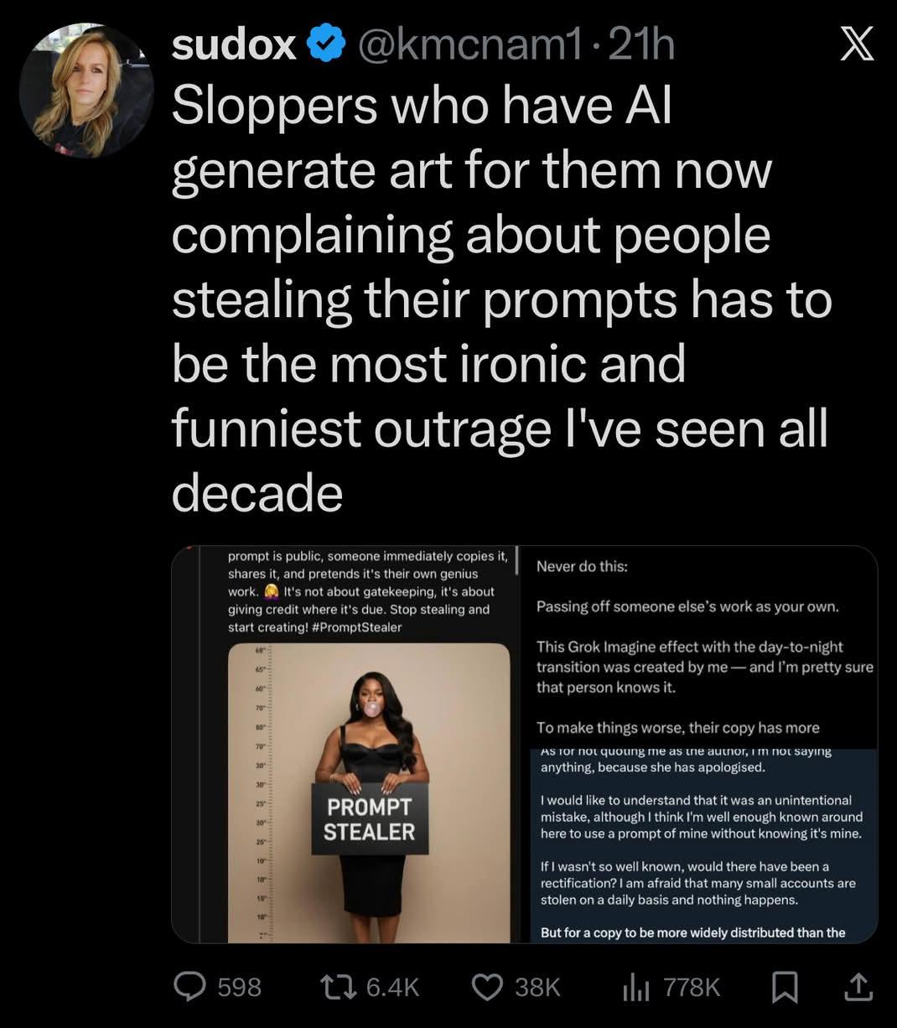Open the @kmcnam1 handle link
The image size is (897, 1028).
469,44
